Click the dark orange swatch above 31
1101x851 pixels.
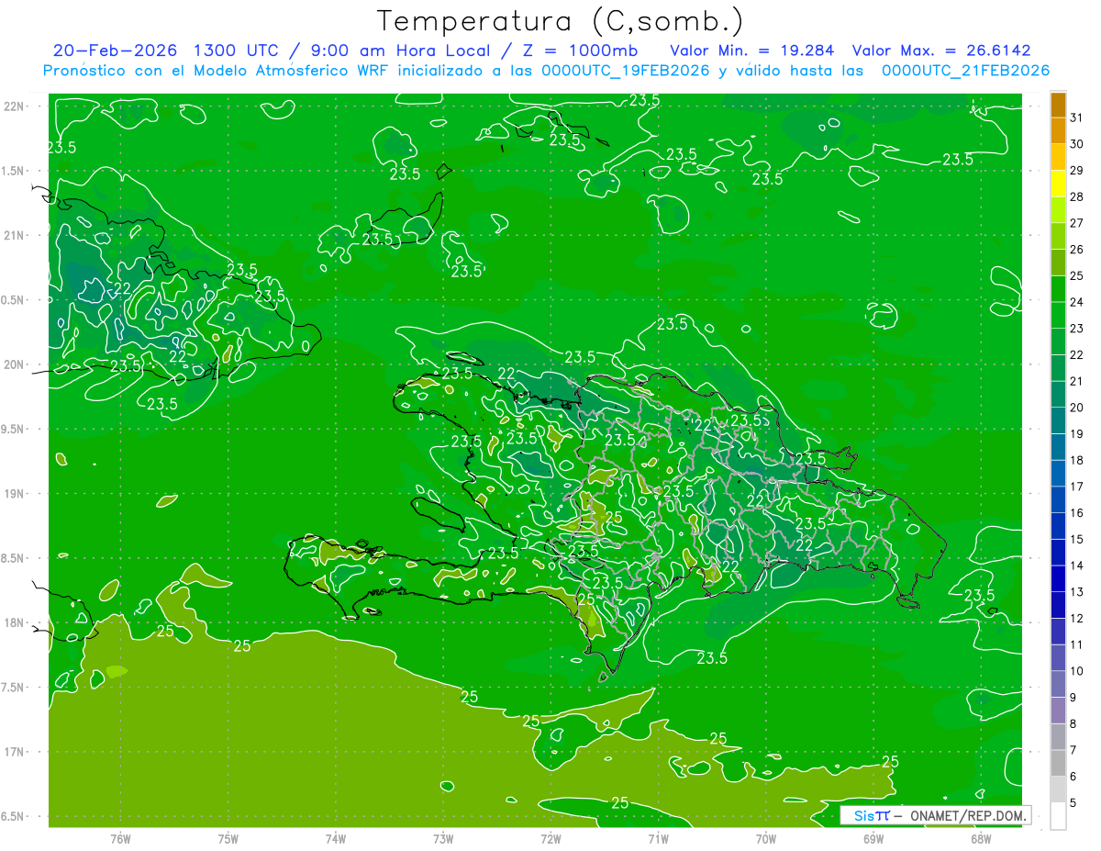1058,105
